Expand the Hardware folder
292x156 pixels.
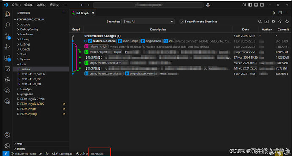click(26, 34)
